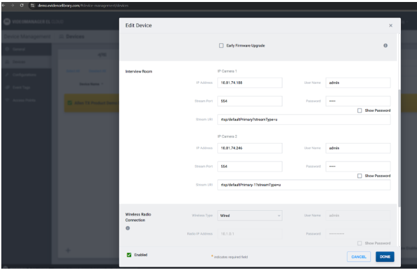Go back using browser back arrow
This screenshot has height=270, width=417.
(x=4, y=5)
